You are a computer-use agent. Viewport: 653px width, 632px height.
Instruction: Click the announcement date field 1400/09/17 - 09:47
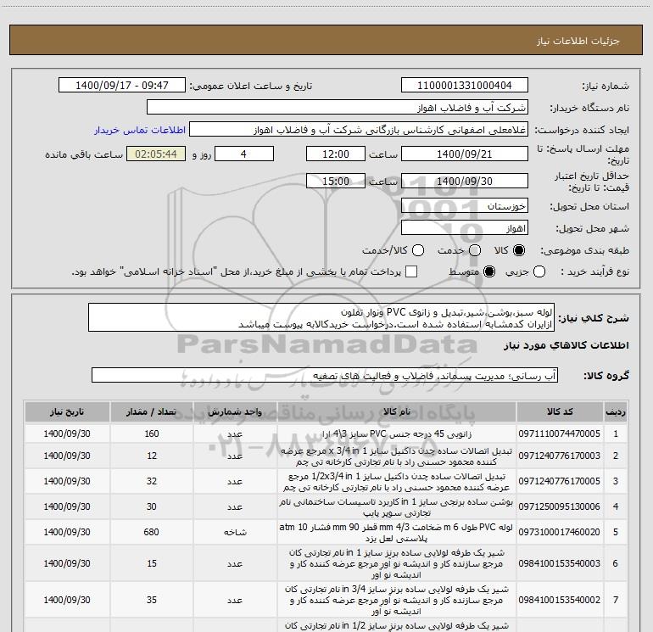(122, 86)
